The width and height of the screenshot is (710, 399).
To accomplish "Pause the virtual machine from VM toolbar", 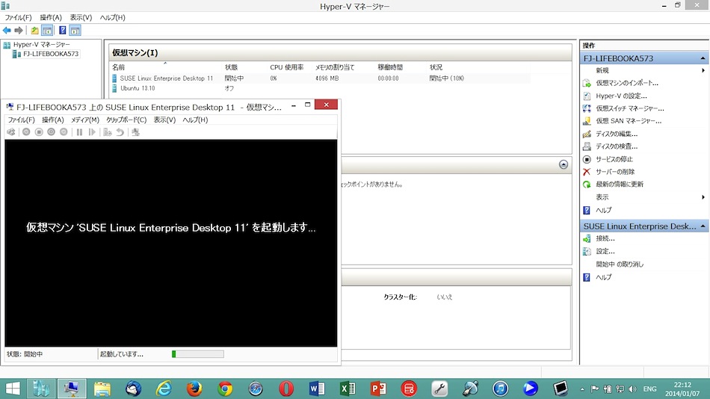I will pos(79,132).
